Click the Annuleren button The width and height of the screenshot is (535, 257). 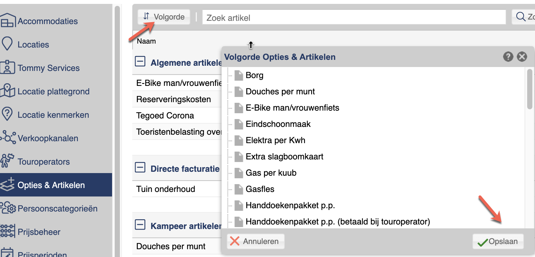point(255,241)
